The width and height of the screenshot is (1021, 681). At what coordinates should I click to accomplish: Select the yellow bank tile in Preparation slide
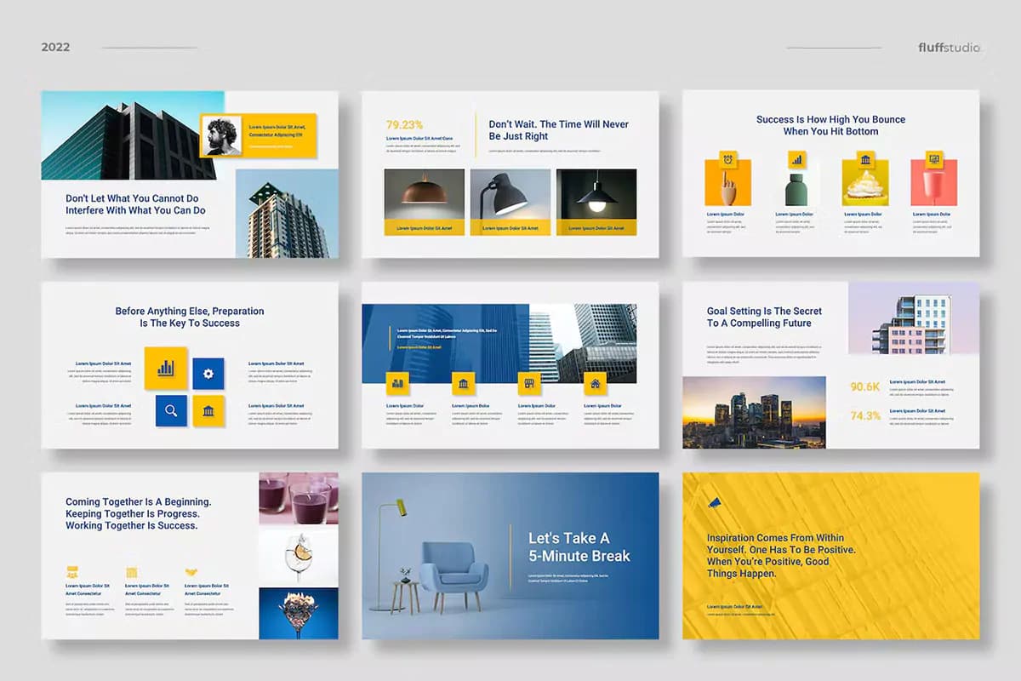[208, 410]
